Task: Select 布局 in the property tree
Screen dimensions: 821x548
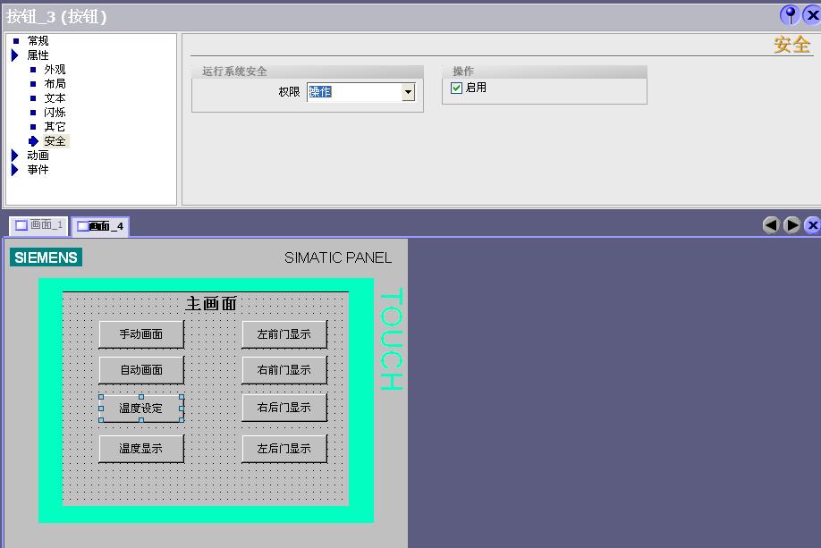Action: pyautogui.click(x=55, y=84)
